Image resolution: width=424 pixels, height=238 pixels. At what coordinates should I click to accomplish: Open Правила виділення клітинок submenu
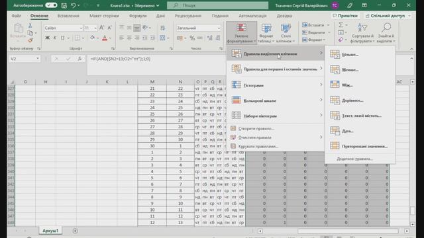click(x=276, y=54)
